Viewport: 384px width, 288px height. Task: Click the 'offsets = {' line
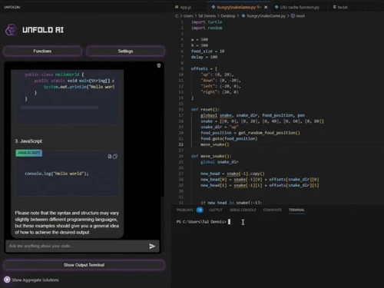click(204, 68)
